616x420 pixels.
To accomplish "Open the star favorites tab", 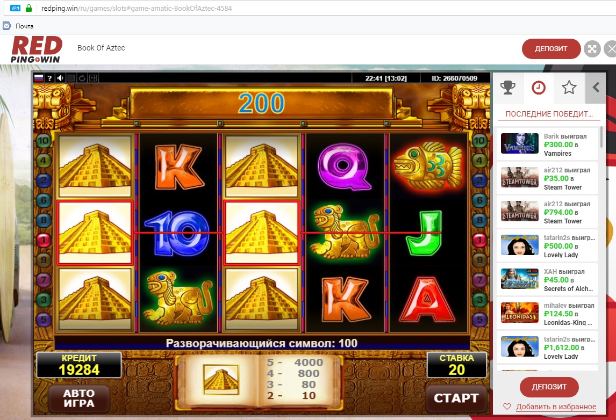I will pyautogui.click(x=569, y=88).
